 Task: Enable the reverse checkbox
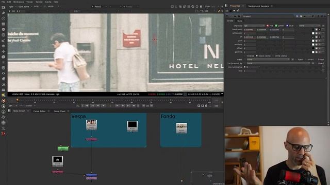click(245, 56)
